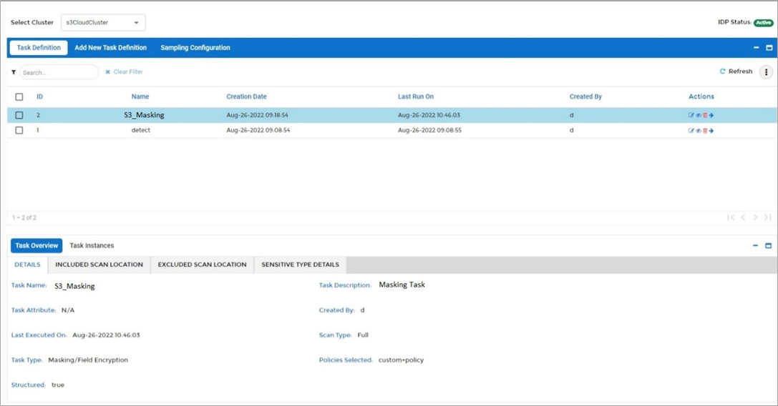Switch to Task Instances tab
The height and width of the screenshot is (406, 778).
coord(92,245)
